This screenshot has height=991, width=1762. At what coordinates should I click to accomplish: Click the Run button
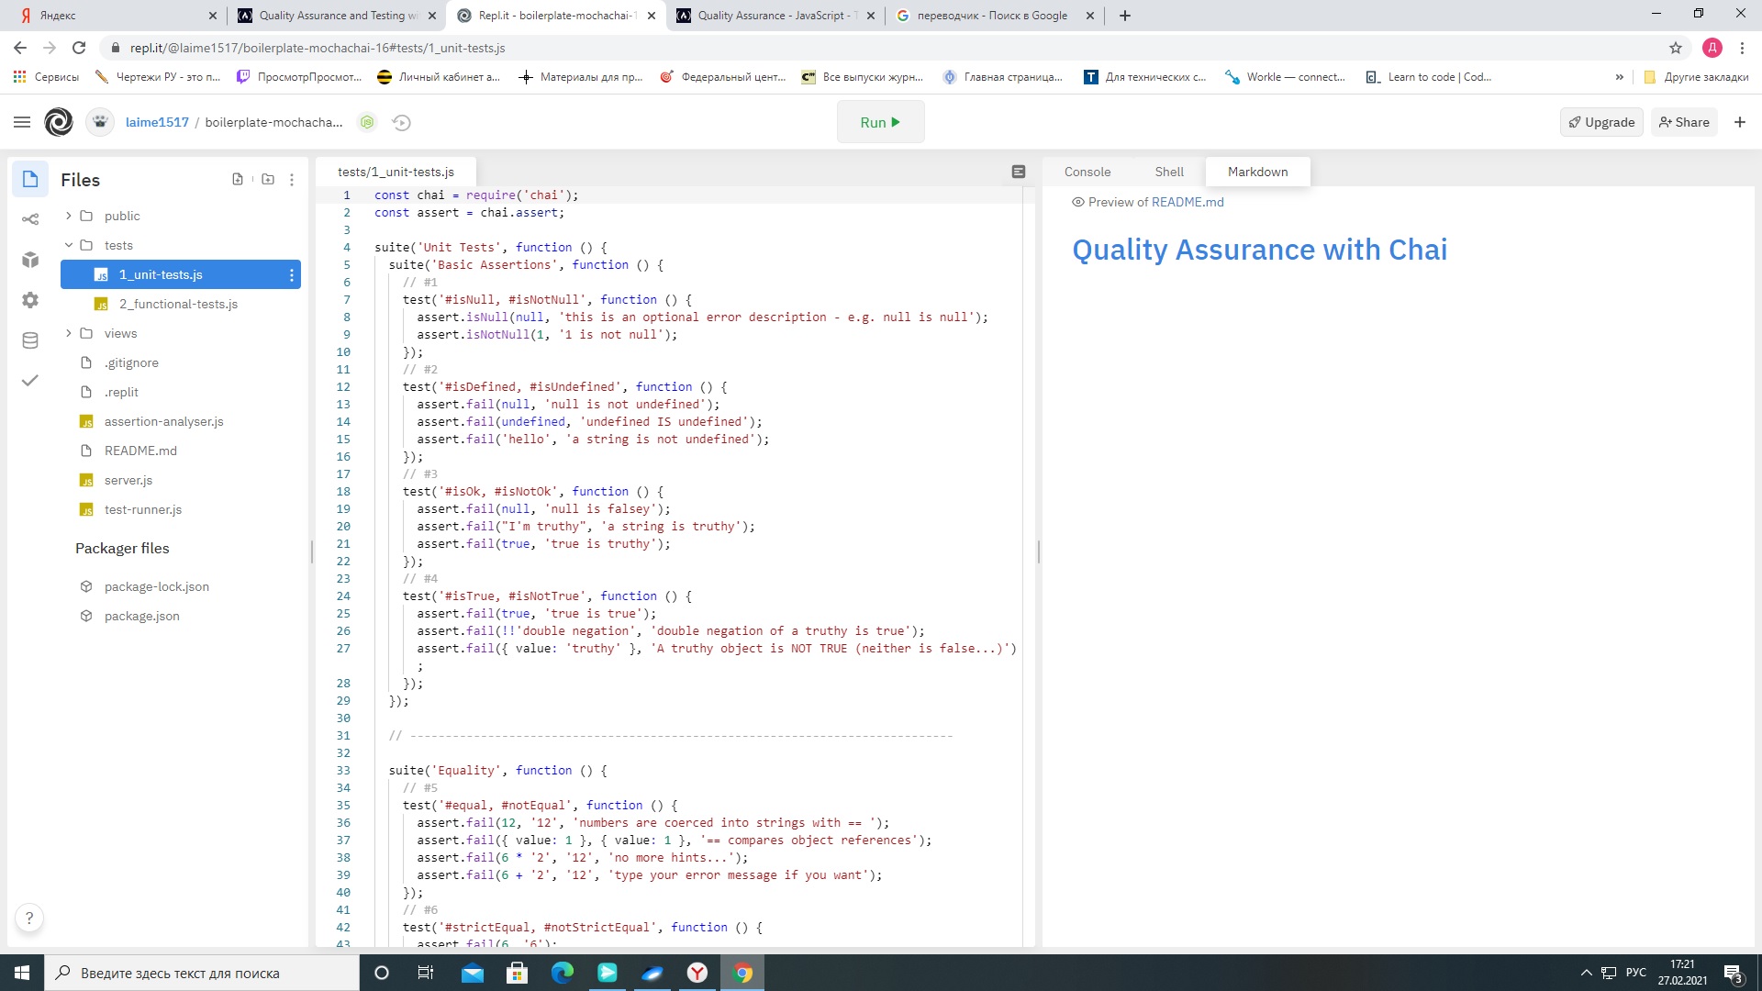[880, 121]
